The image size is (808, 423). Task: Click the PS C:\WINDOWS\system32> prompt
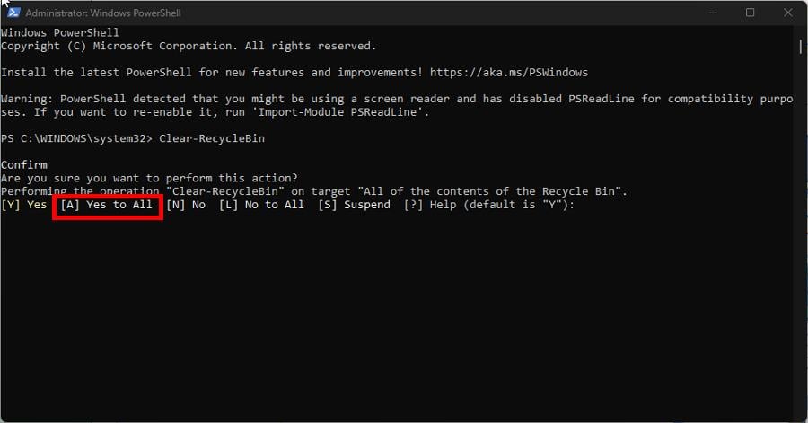point(77,138)
